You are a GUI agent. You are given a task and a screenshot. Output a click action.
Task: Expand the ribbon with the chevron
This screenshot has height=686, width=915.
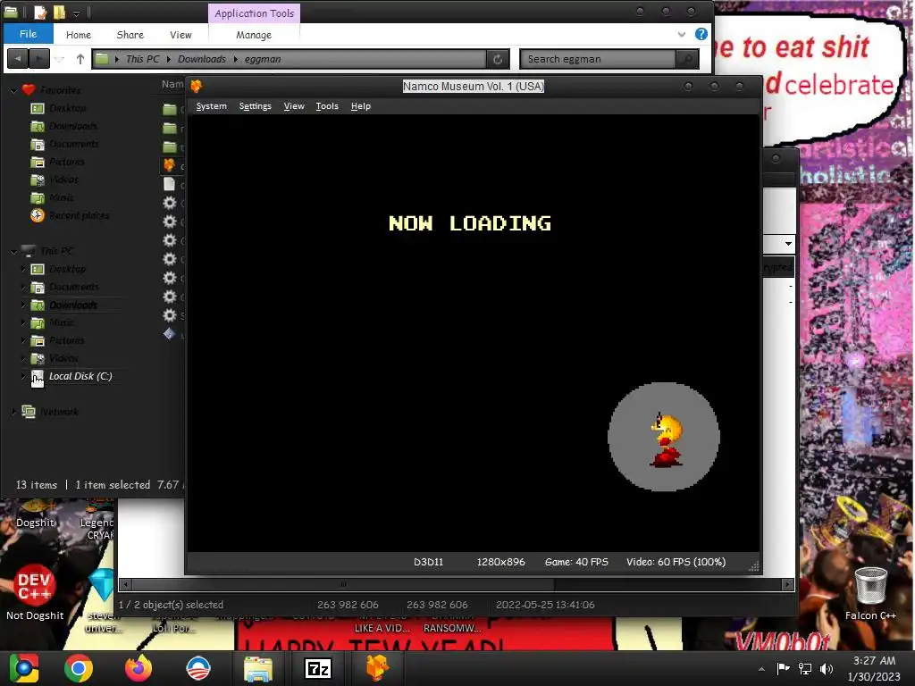(x=681, y=35)
